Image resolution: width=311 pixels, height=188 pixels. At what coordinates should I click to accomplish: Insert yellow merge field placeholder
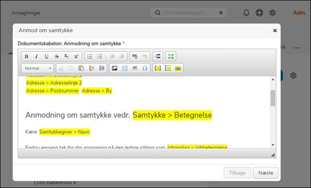click(x=158, y=69)
